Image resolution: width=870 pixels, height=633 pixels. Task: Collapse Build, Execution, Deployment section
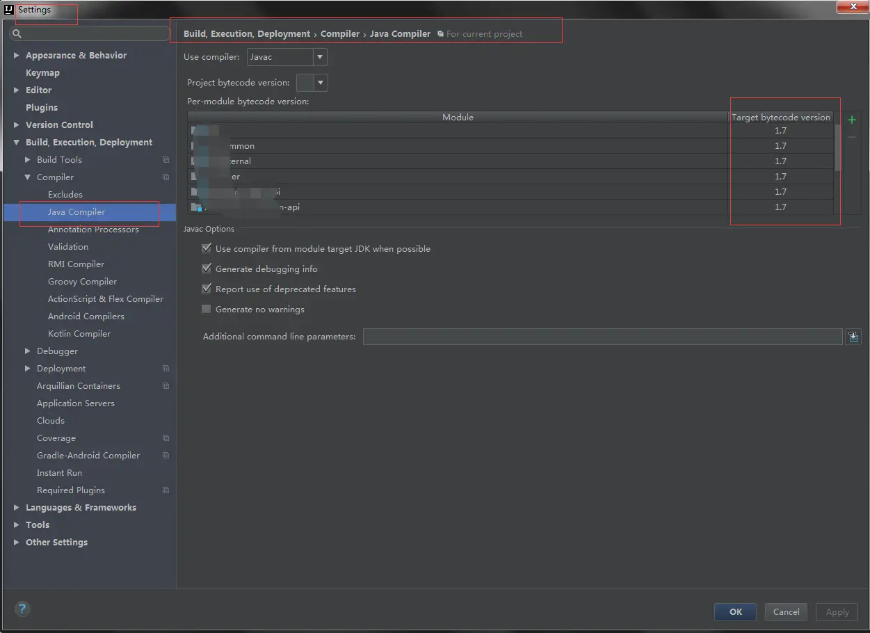[x=16, y=142]
